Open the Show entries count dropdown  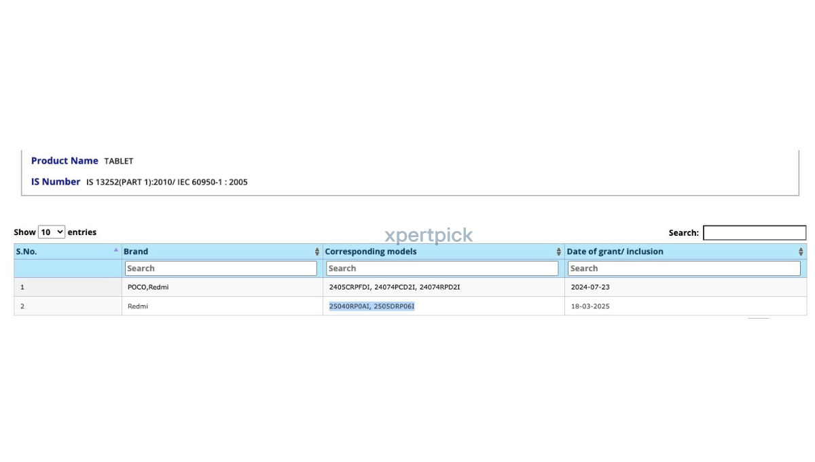[x=52, y=232]
